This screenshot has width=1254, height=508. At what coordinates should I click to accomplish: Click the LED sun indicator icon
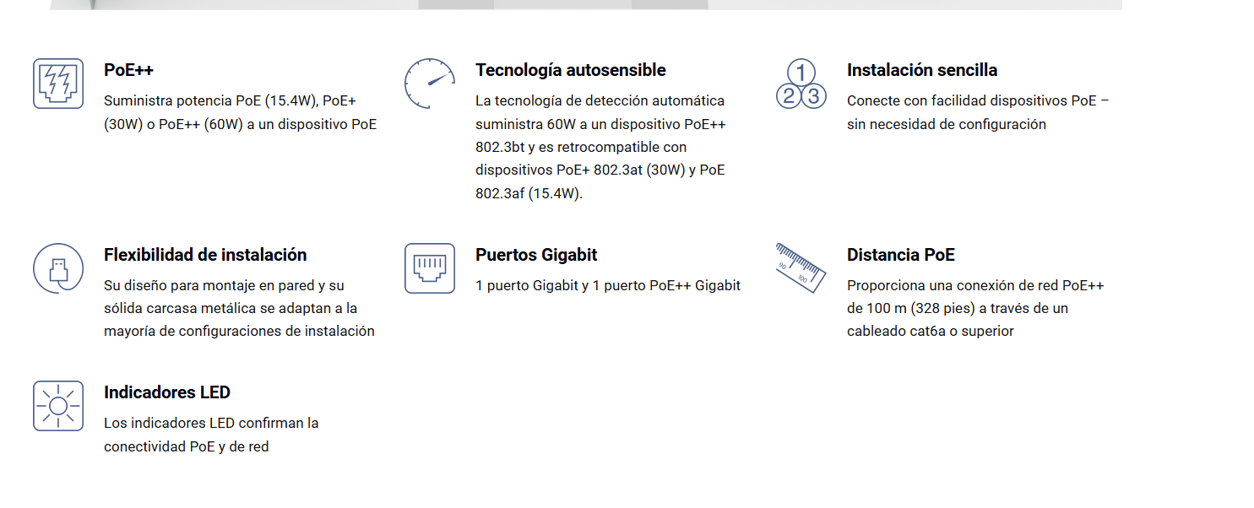[x=58, y=406]
